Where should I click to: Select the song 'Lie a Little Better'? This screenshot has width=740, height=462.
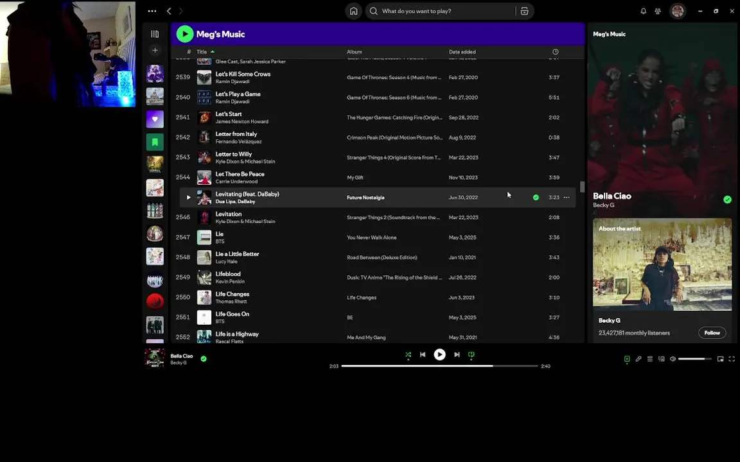pyautogui.click(x=237, y=253)
